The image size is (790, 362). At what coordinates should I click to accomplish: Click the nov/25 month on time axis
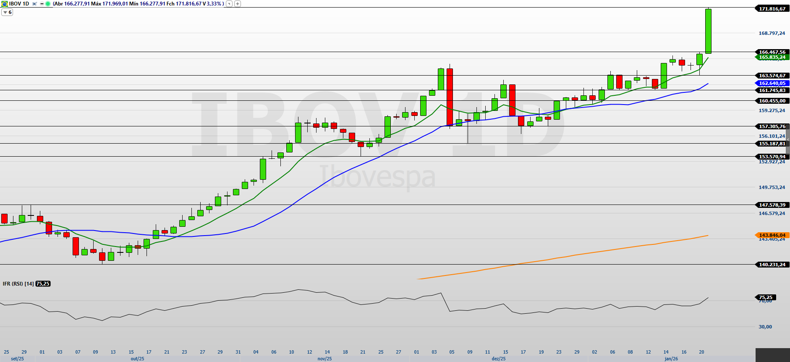[x=324, y=359]
